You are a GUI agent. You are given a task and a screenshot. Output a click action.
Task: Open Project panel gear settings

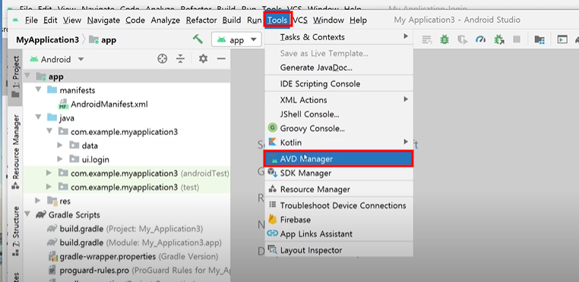(x=203, y=58)
